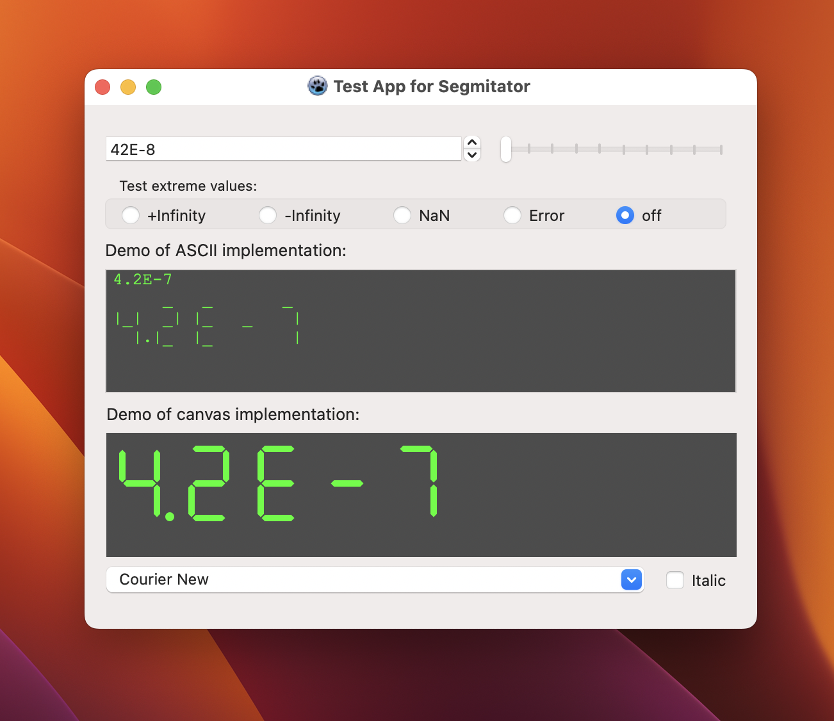Click the small 4.2E-7 text in ASCII demo
Image resolution: width=834 pixels, height=721 pixels.
click(x=143, y=279)
